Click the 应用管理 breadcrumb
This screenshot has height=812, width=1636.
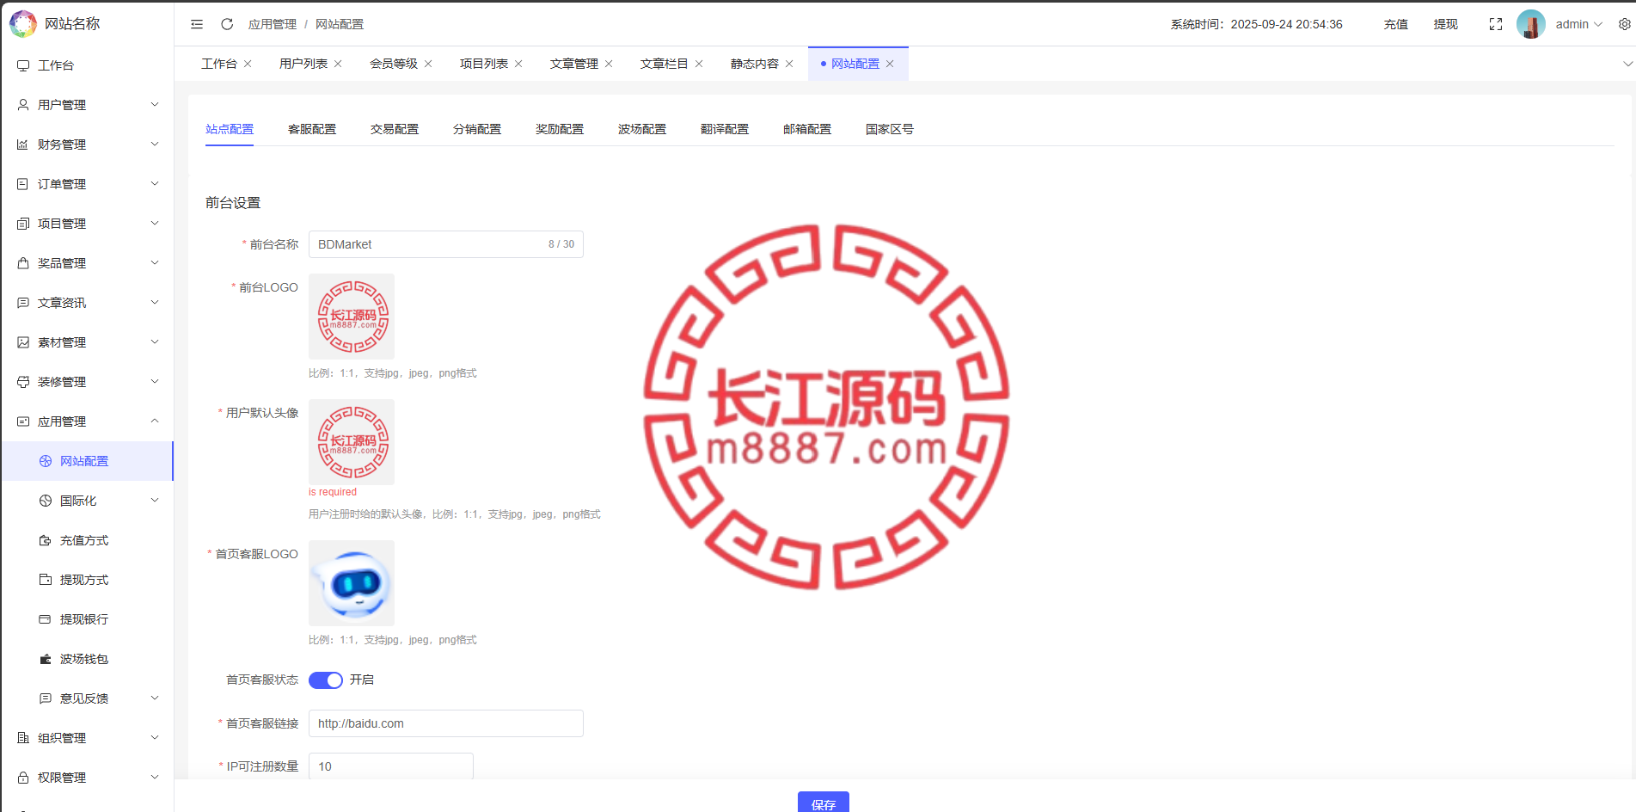pos(273,24)
